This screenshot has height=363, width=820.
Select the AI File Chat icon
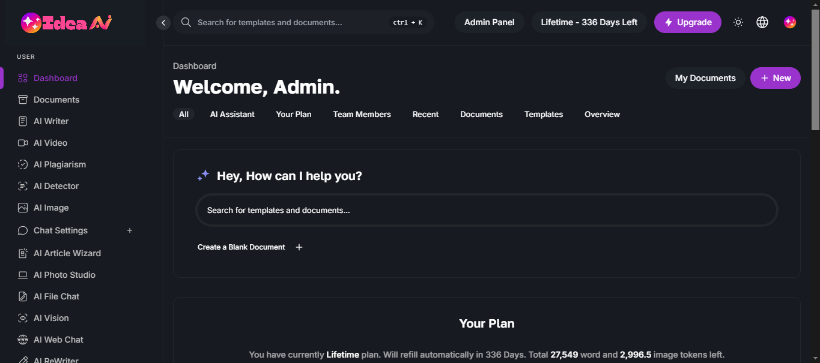pos(23,296)
